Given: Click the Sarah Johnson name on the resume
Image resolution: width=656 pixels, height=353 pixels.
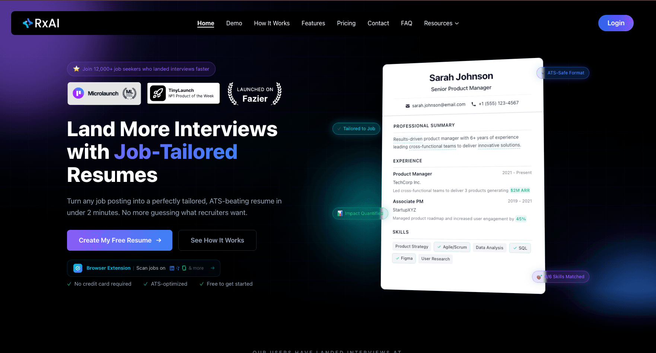Looking at the screenshot, I should point(461,77).
